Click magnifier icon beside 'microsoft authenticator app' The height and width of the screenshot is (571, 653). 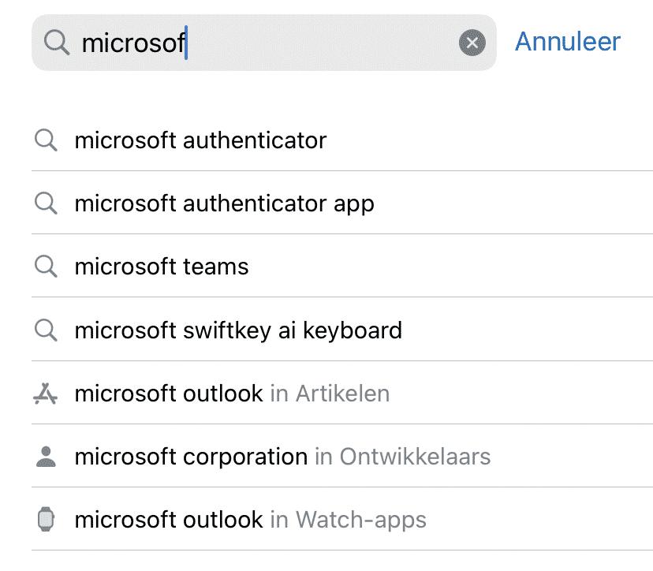coord(47,203)
